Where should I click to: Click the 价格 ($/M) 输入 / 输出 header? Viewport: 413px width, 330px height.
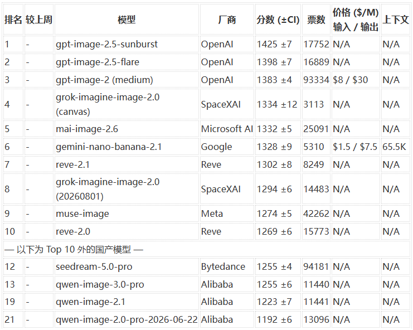pos(356,20)
